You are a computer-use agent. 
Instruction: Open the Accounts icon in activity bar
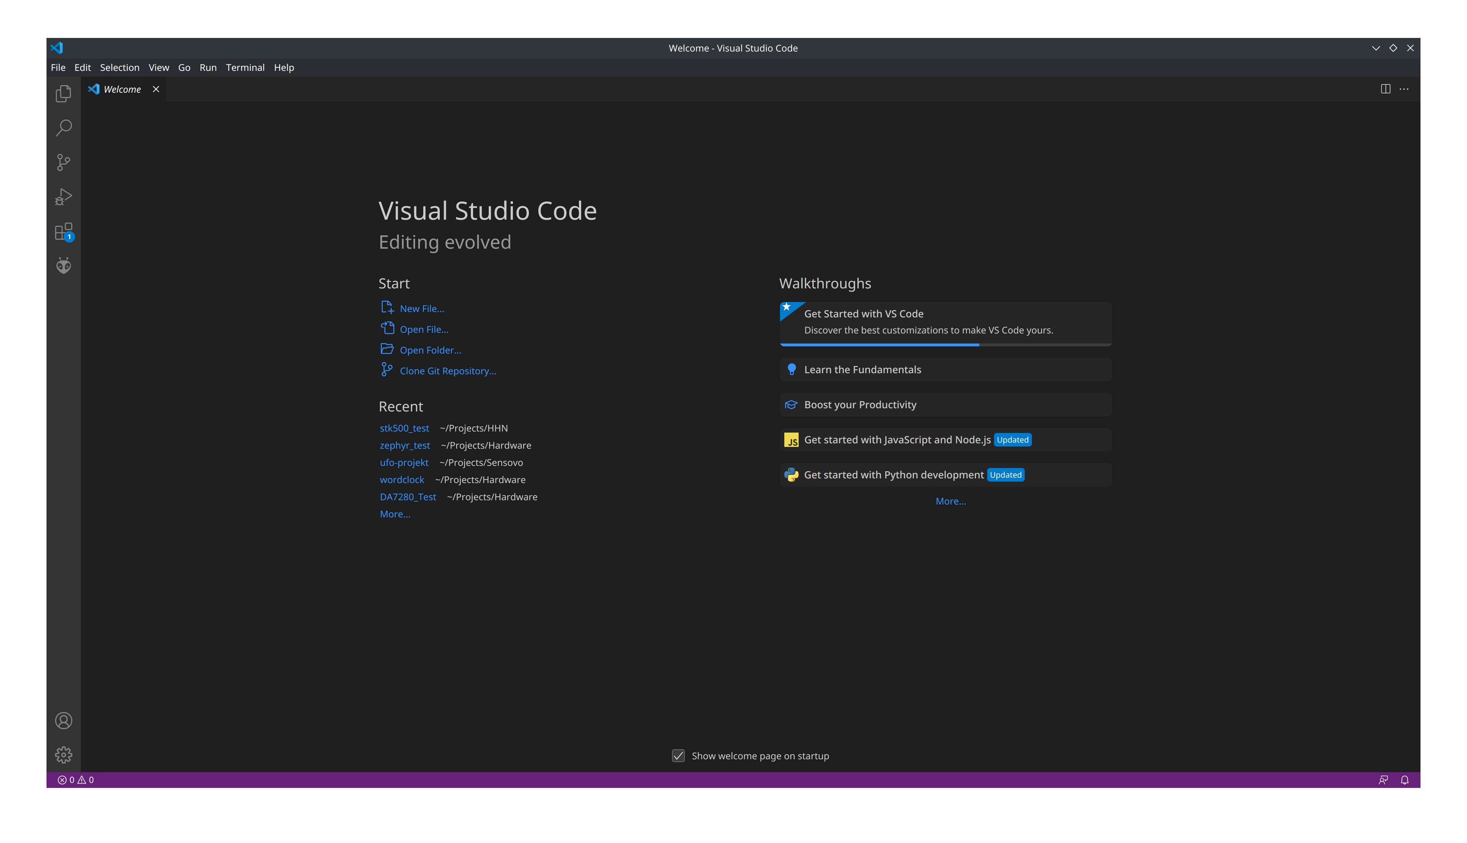tap(63, 721)
